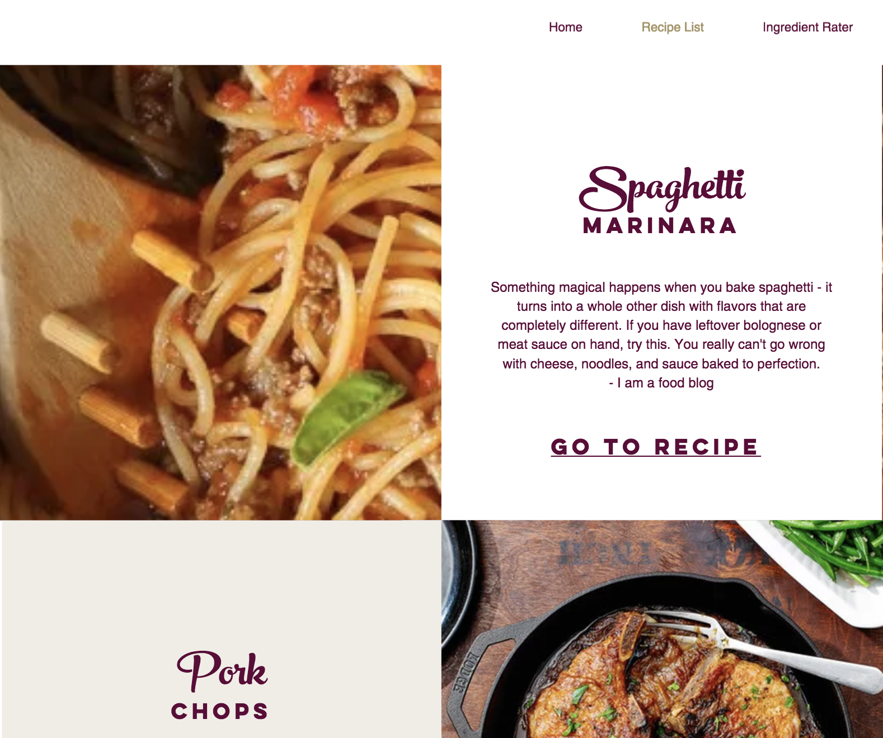Go to the Ingredient Rater page
Screen dimensions: 883x738
(807, 27)
